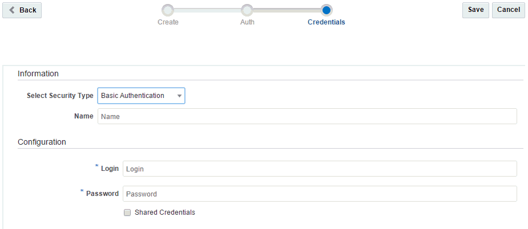
Task: Click the Shared Credentials label text
Action: [x=164, y=212]
